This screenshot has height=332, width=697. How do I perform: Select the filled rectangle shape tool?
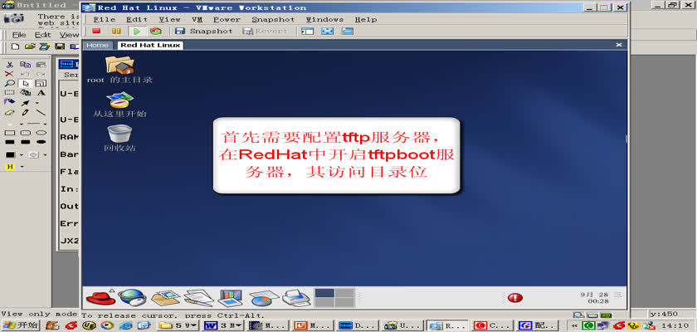(9, 142)
